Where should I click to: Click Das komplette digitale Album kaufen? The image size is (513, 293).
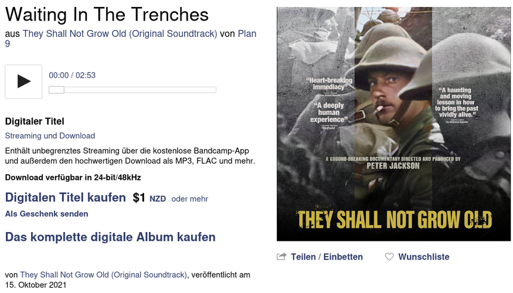110,237
